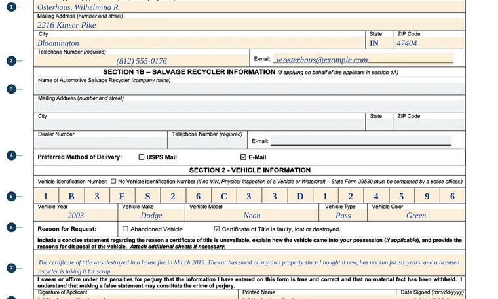Check the Abandoned Vehicle reason checkbox
The image size is (498, 299).
[x=125, y=229]
